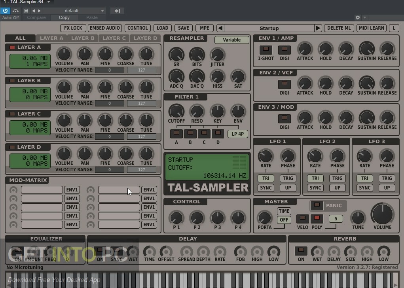The height and width of the screenshot is (288, 404).
Task: Switch to the LAYER A tab
Action: (x=51, y=38)
